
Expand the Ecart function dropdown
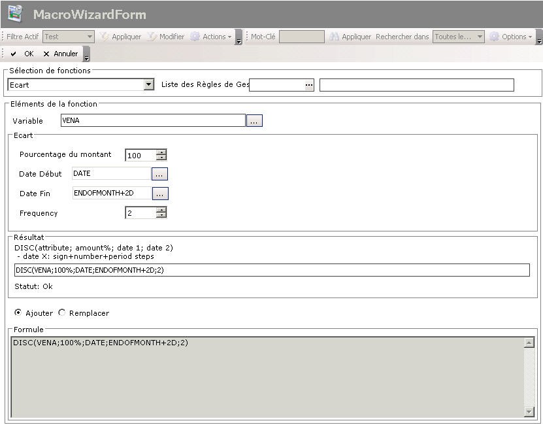tap(149, 85)
